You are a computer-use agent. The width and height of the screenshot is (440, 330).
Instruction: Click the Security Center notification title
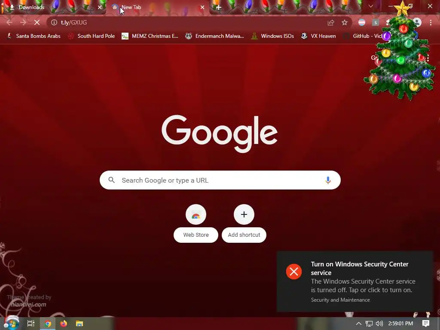tap(360, 268)
